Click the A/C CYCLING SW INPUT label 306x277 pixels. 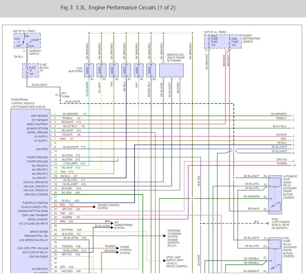pyautogui.click(x=33, y=224)
